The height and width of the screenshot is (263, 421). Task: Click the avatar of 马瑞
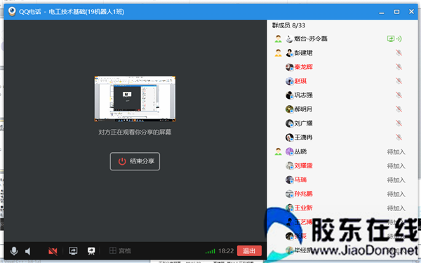point(289,180)
